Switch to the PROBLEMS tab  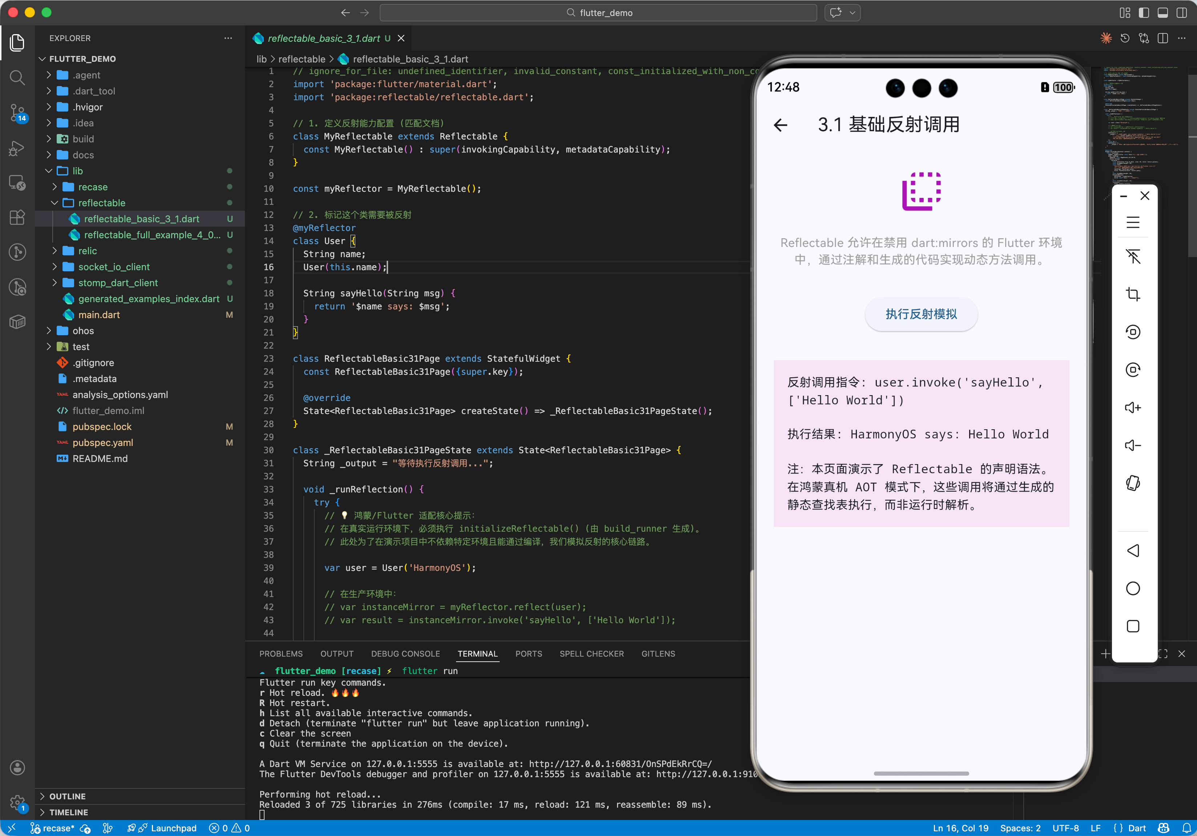[x=281, y=654]
